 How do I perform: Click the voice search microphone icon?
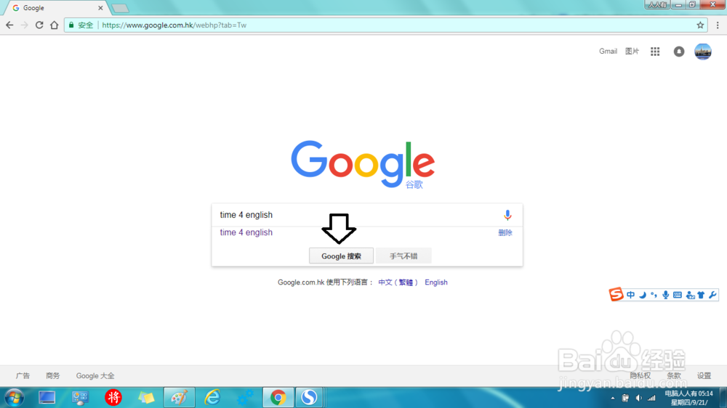(507, 215)
